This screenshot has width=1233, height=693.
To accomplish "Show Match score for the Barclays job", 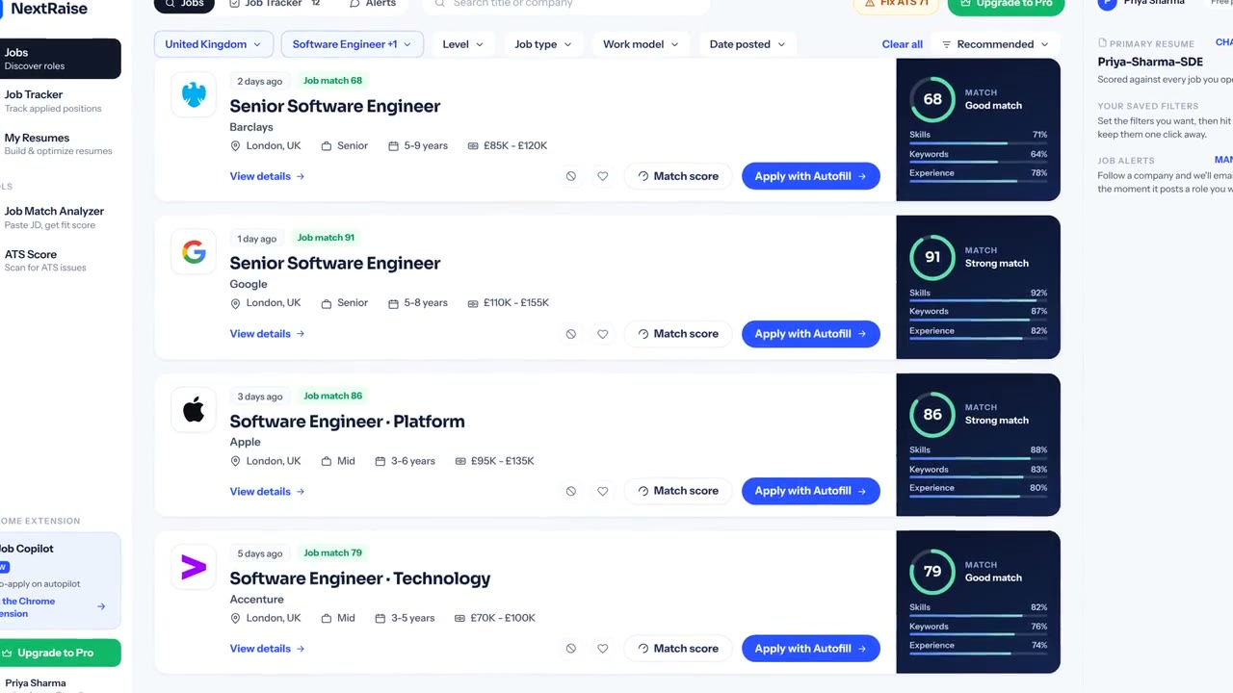I will pos(678,176).
